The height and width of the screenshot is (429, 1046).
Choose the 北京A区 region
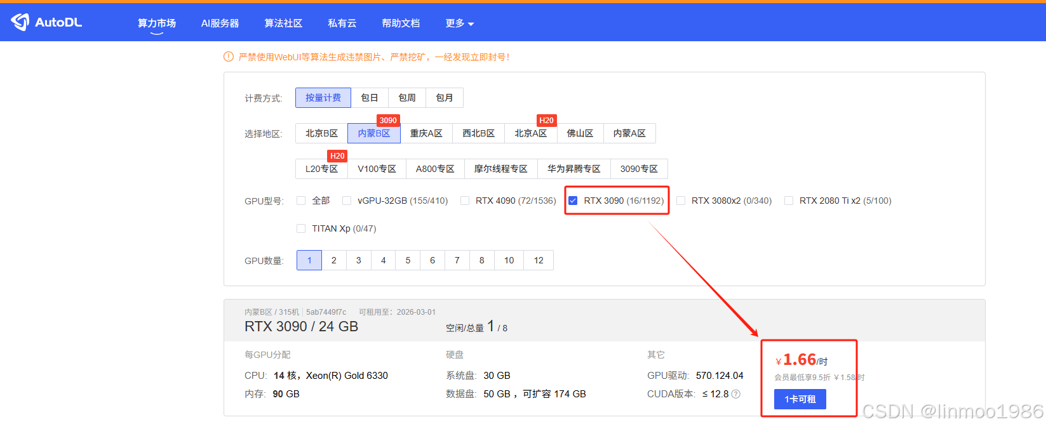click(x=531, y=133)
